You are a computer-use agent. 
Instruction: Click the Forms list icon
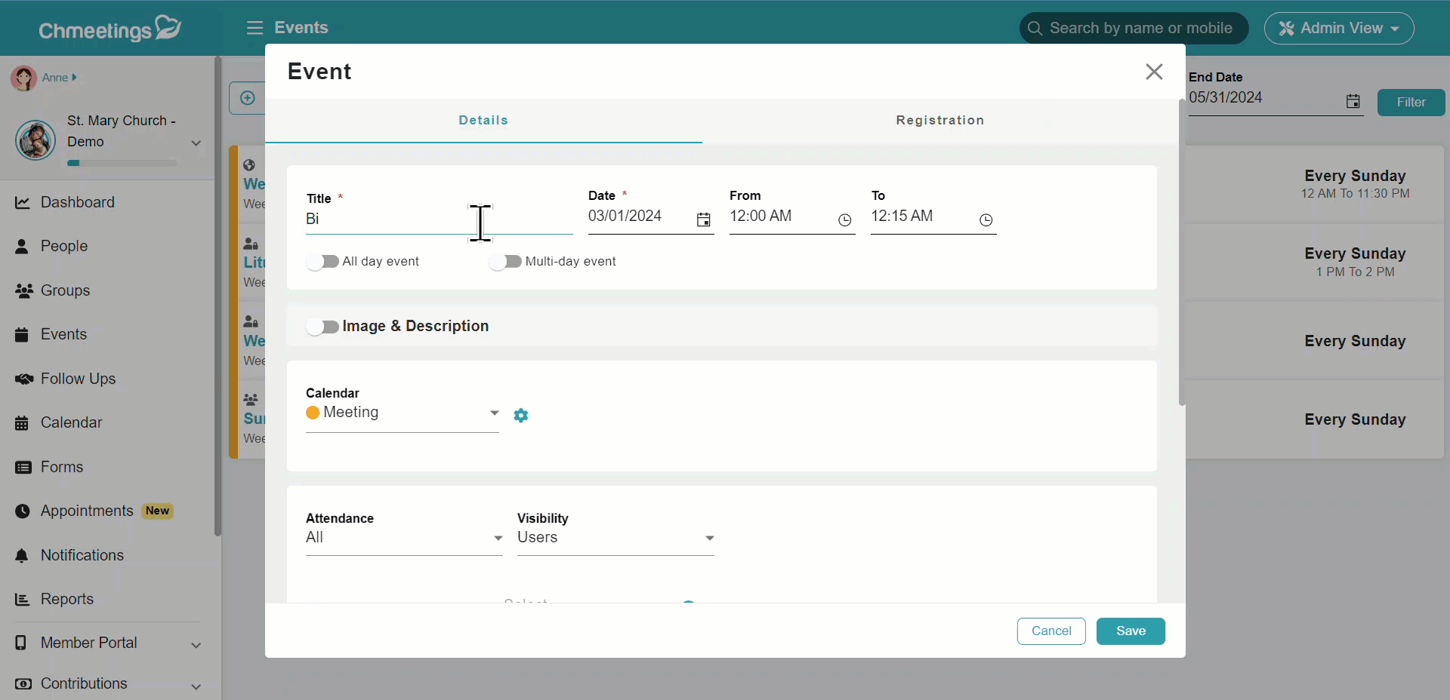pos(23,468)
